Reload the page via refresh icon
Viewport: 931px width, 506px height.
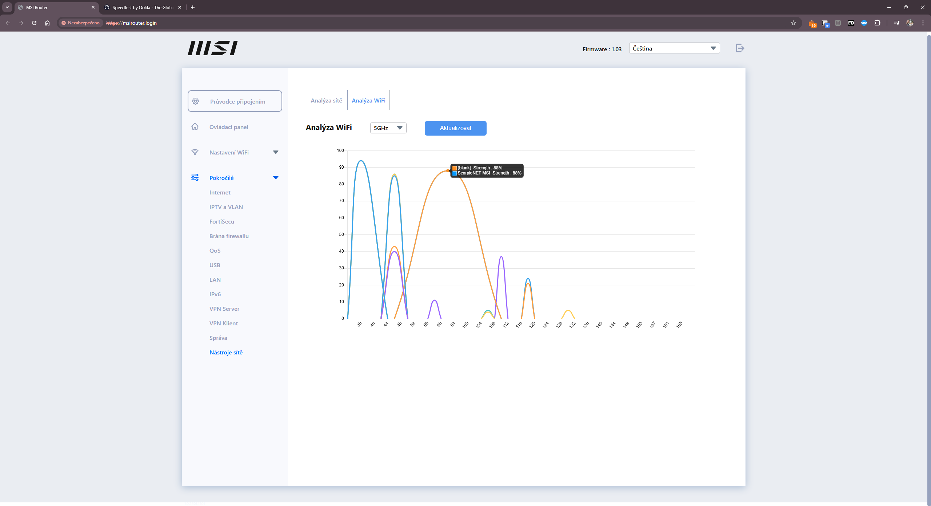pyautogui.click(x=34, y=23)
